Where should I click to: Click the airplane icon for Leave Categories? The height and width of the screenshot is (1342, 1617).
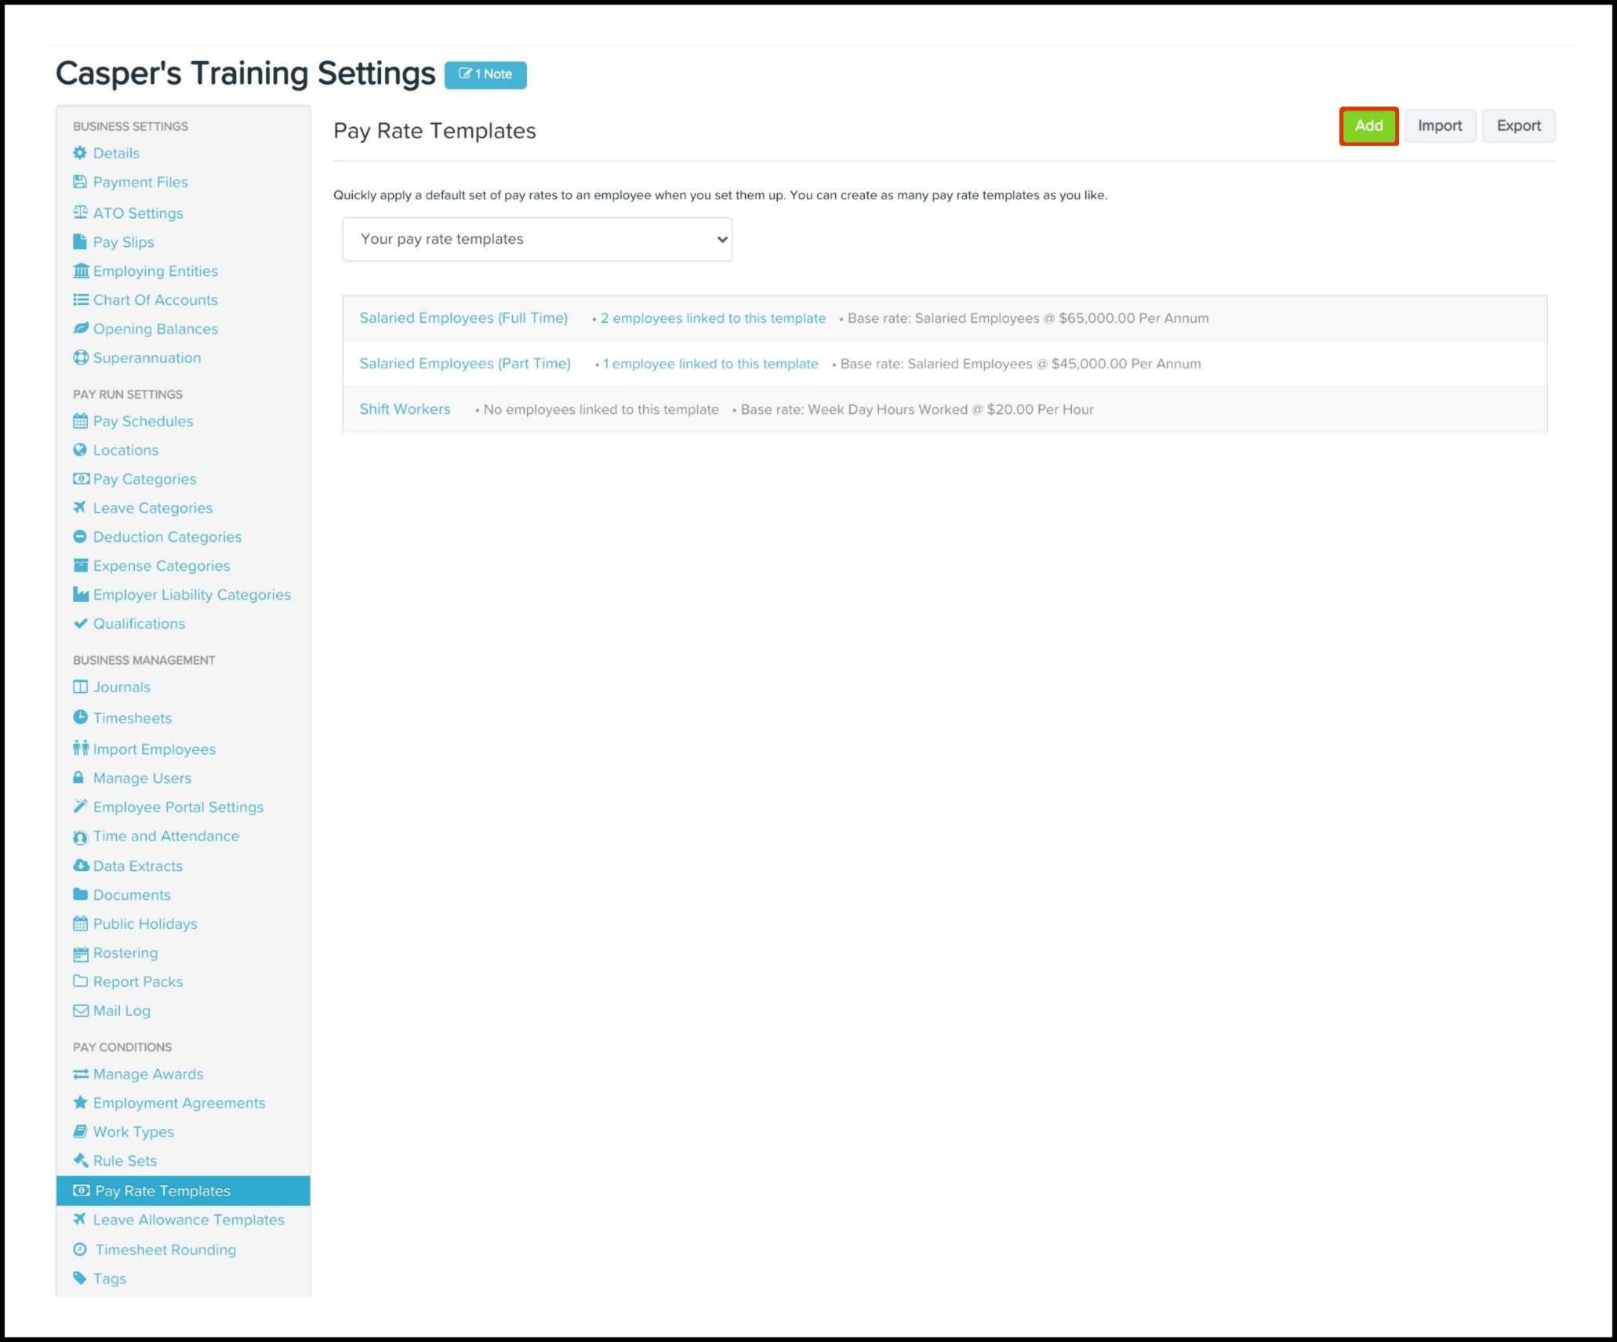(x=80, y=508)
